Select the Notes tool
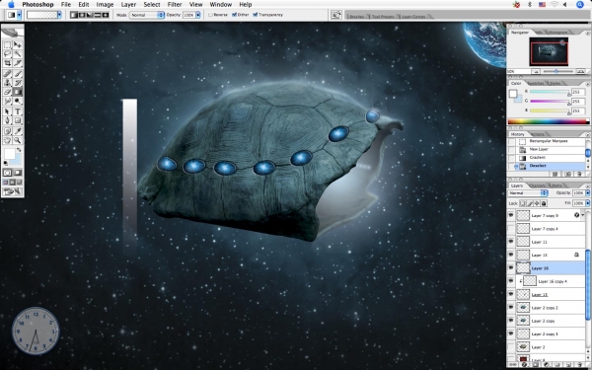 click(7, 131)
